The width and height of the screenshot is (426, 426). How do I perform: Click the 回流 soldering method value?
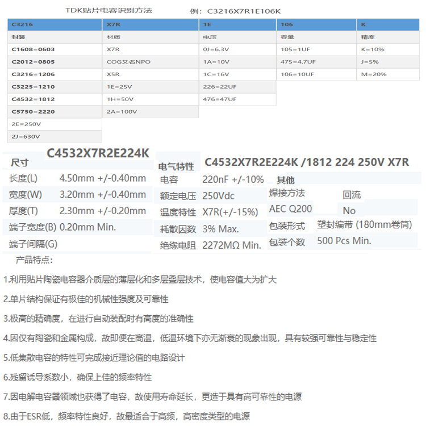click(x=352, y=195)
